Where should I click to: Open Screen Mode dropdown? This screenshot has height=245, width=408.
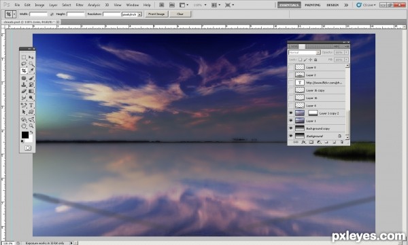click(x=229, y=5)
